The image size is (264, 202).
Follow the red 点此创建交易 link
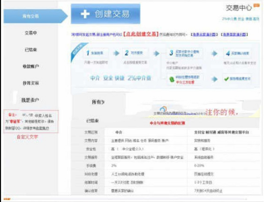point(141,34)
